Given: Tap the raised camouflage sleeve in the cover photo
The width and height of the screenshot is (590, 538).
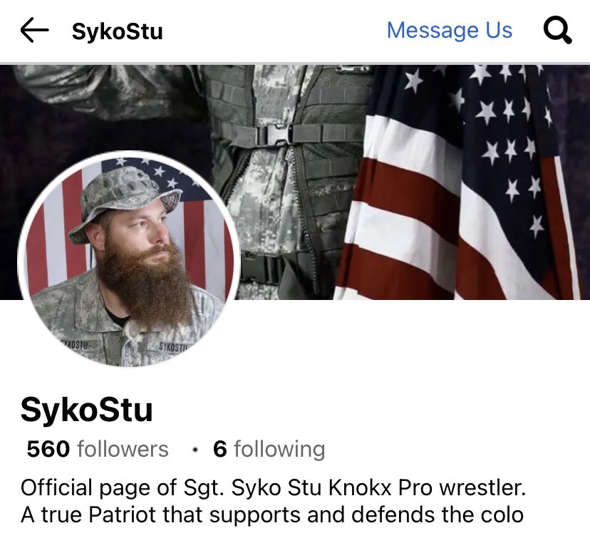Looking at the screenshot, I should click(x=109, y=90).
